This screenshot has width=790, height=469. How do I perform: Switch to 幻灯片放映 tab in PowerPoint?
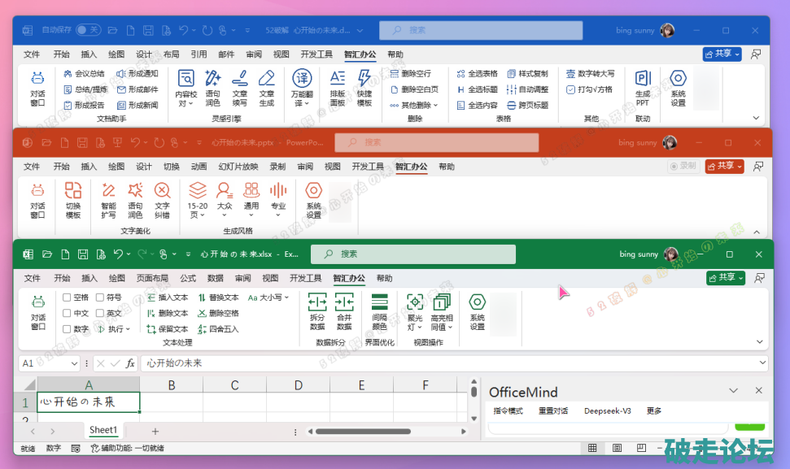pyautogui.click(x=238, y=167)
